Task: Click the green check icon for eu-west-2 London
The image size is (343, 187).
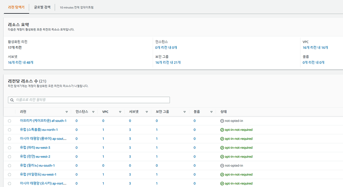Action: click(x=222, y=156)
